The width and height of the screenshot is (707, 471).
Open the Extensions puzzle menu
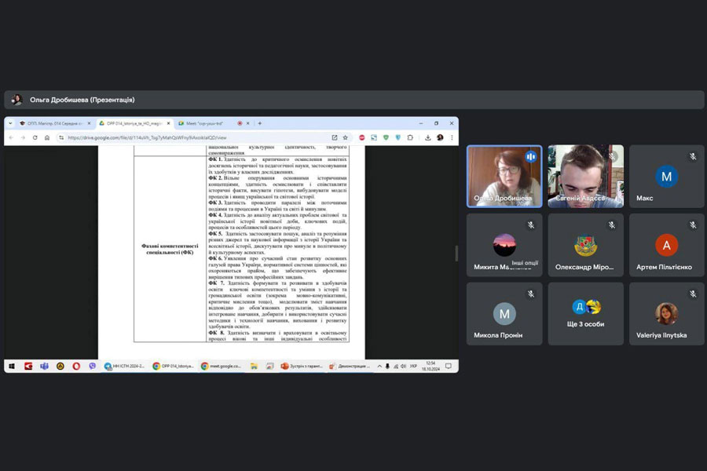pos(410,137)
